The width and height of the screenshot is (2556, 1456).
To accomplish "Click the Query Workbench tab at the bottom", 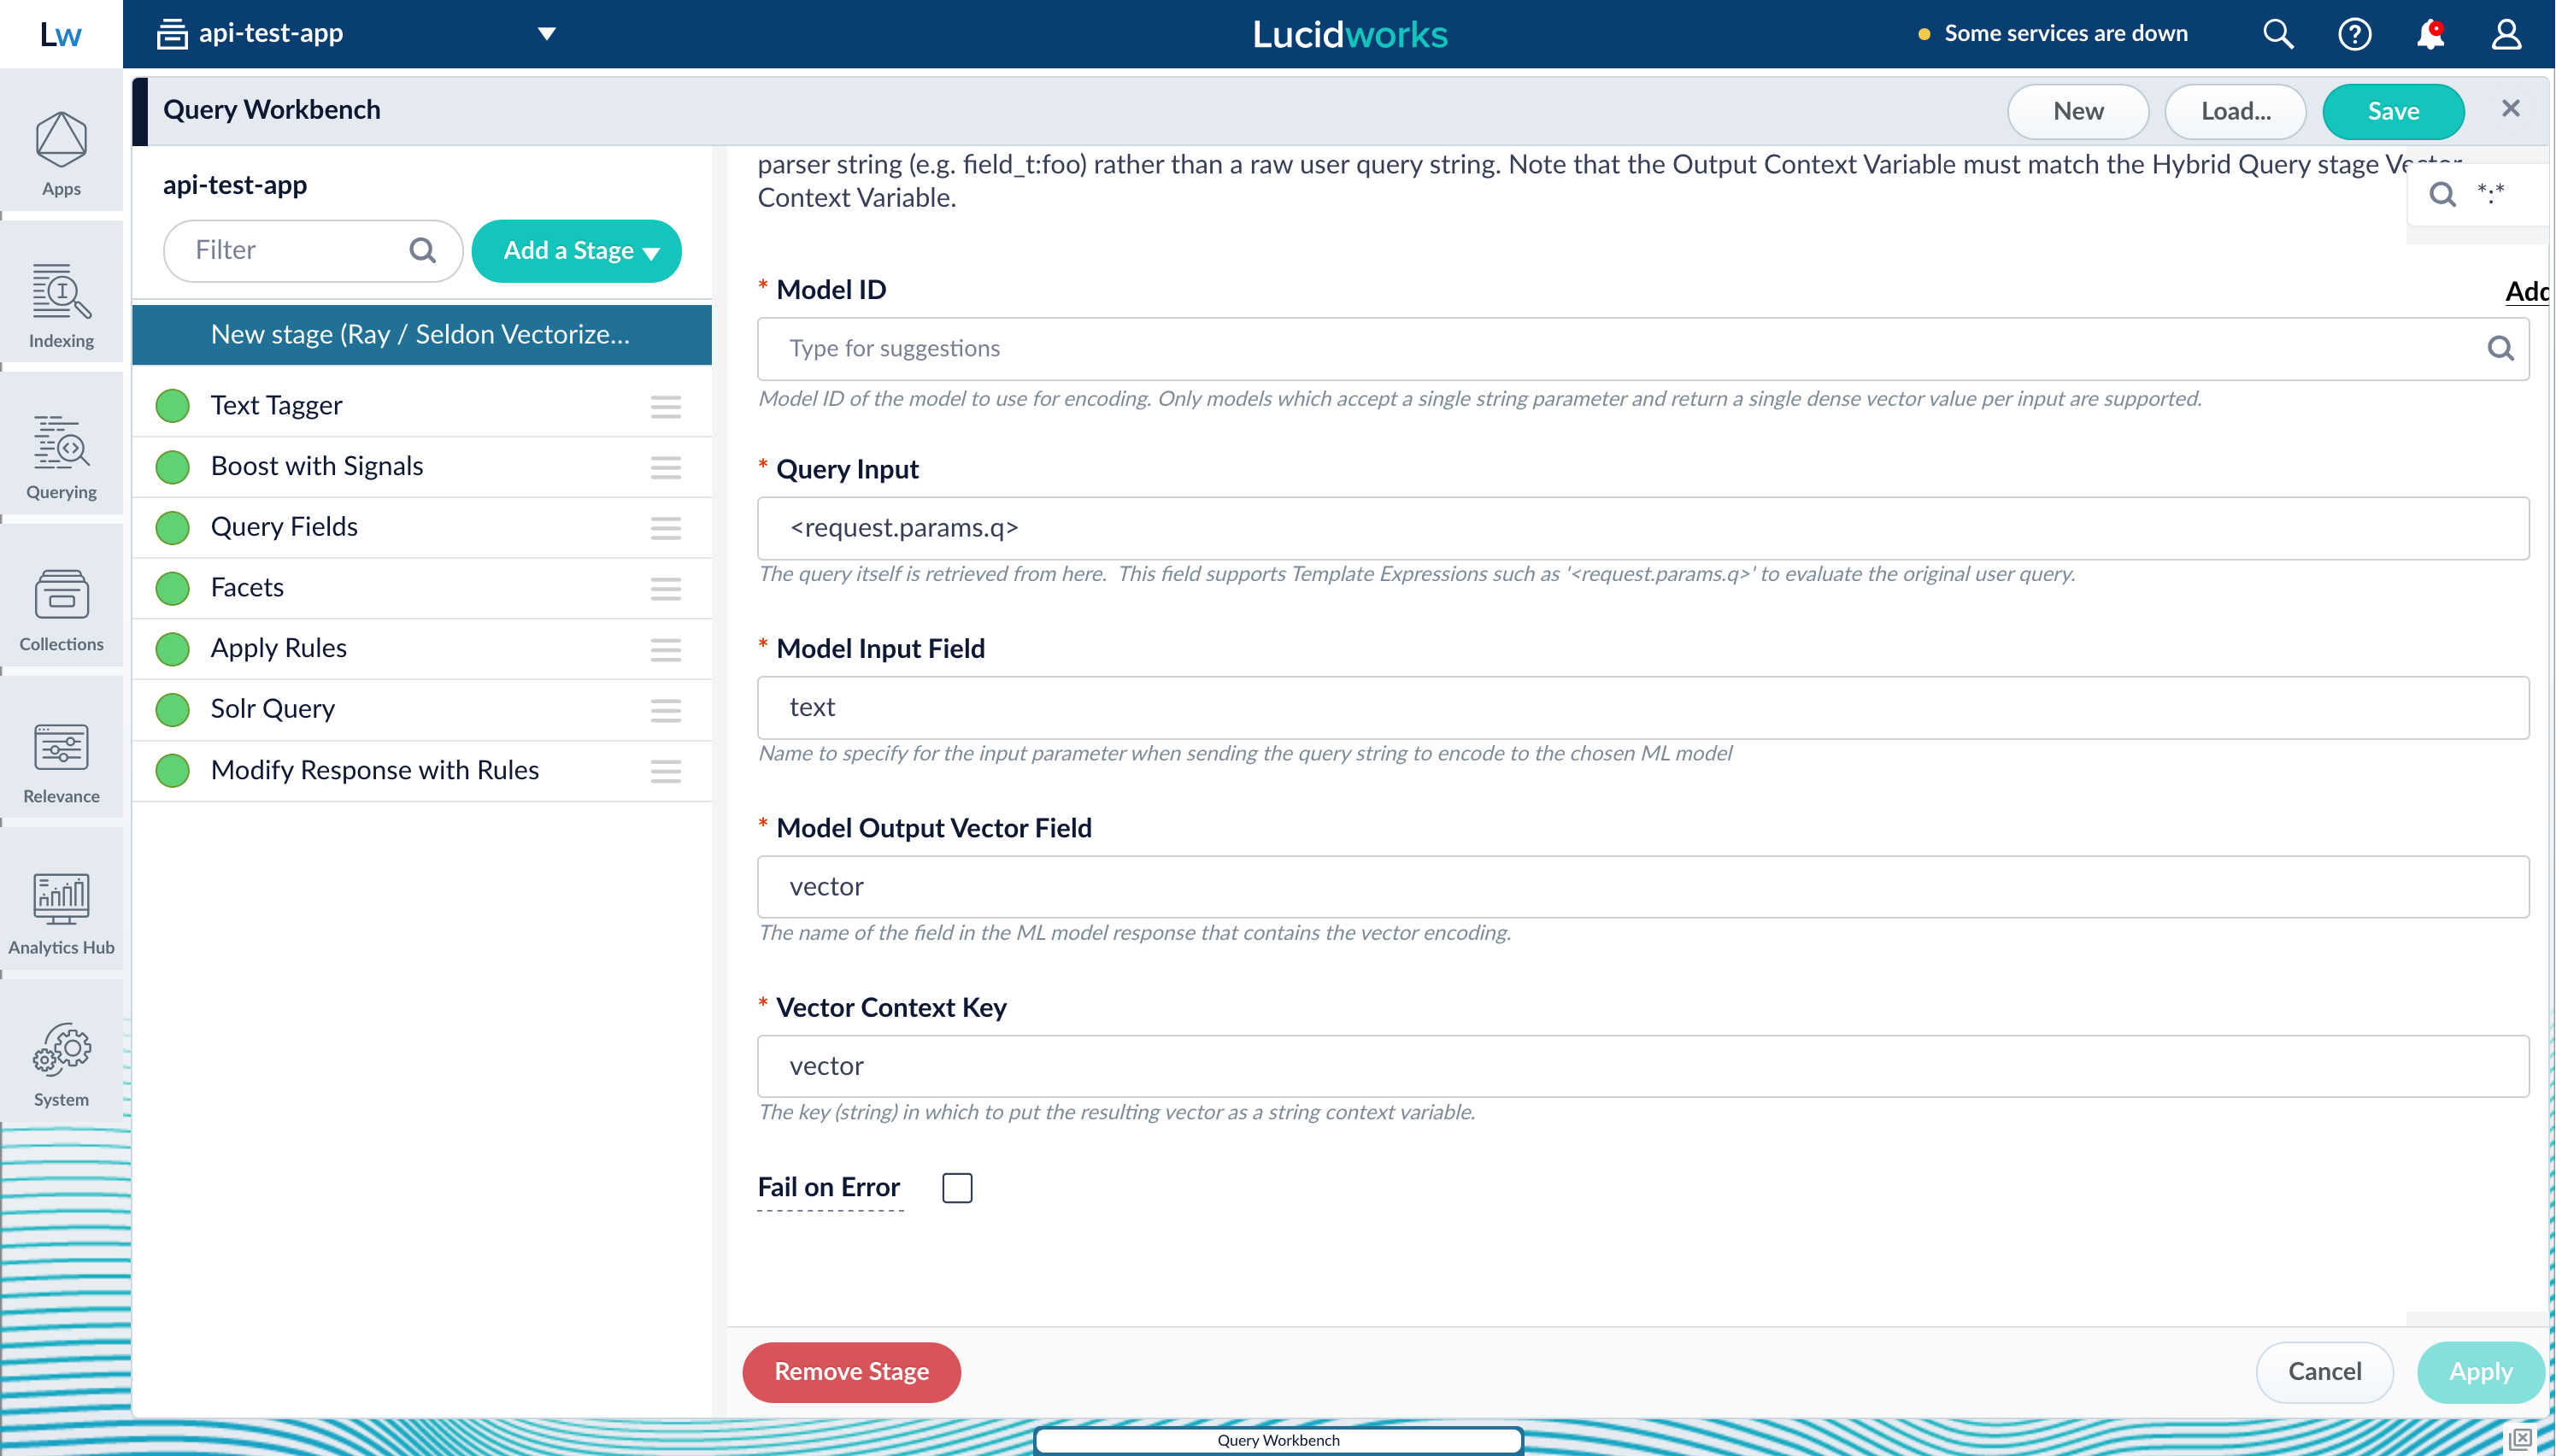I will click(1278, 1440).
